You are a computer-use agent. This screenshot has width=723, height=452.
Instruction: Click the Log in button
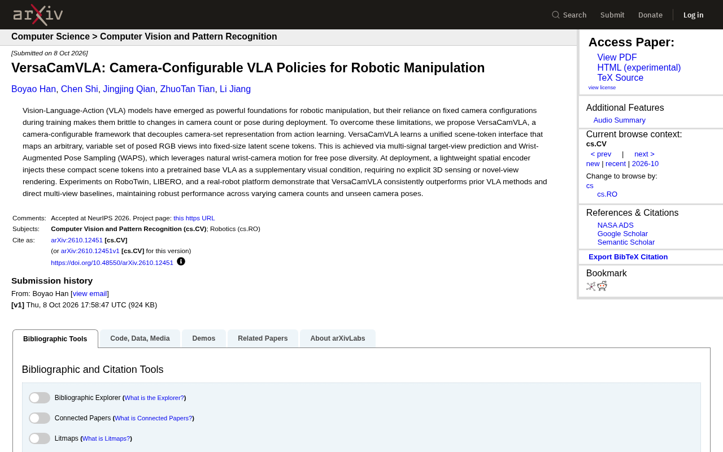pyautogui.click(x=694, y=15)
